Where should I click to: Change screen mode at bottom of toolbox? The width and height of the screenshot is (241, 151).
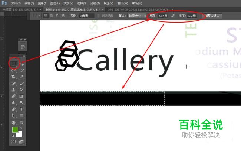22,142
